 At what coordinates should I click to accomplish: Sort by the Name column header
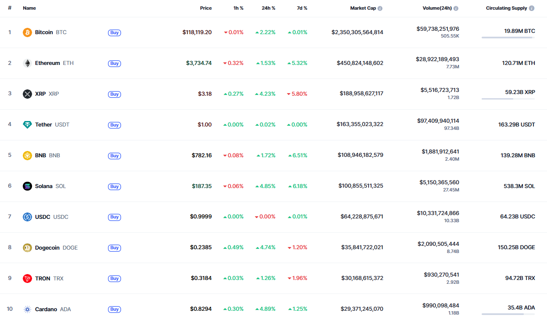(x=30, y=8)
